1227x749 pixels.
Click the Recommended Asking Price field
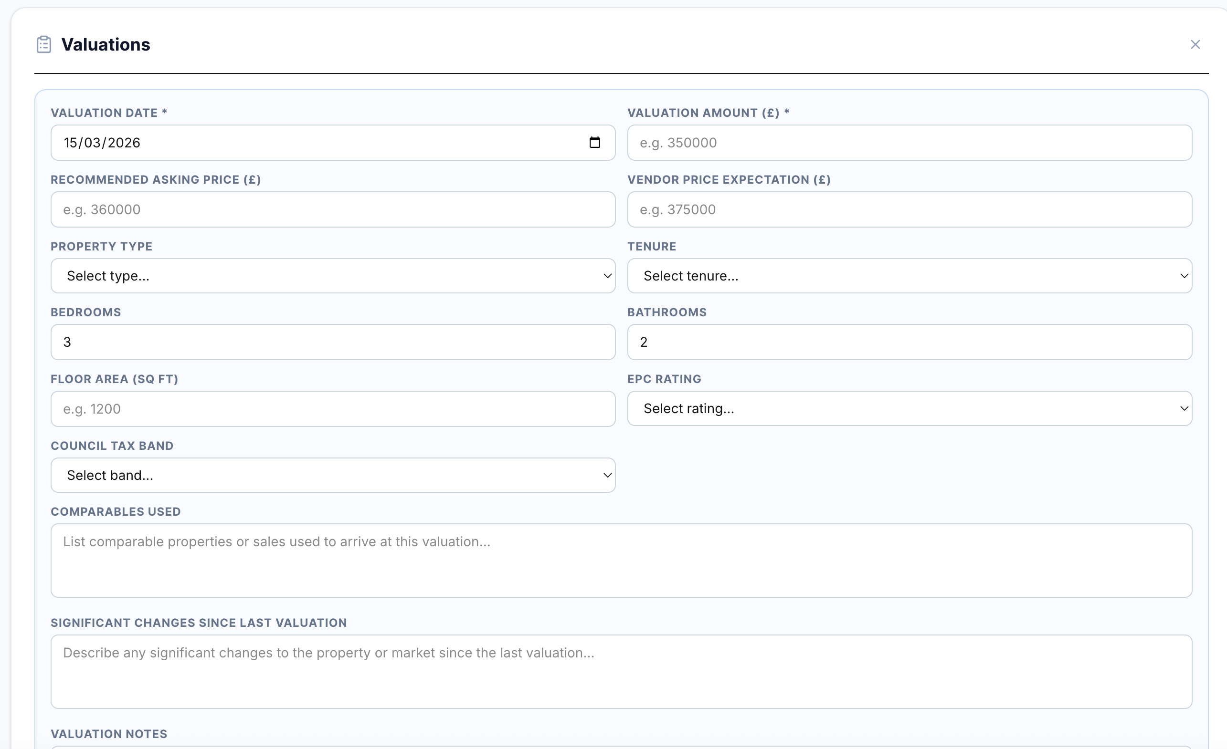333,209
